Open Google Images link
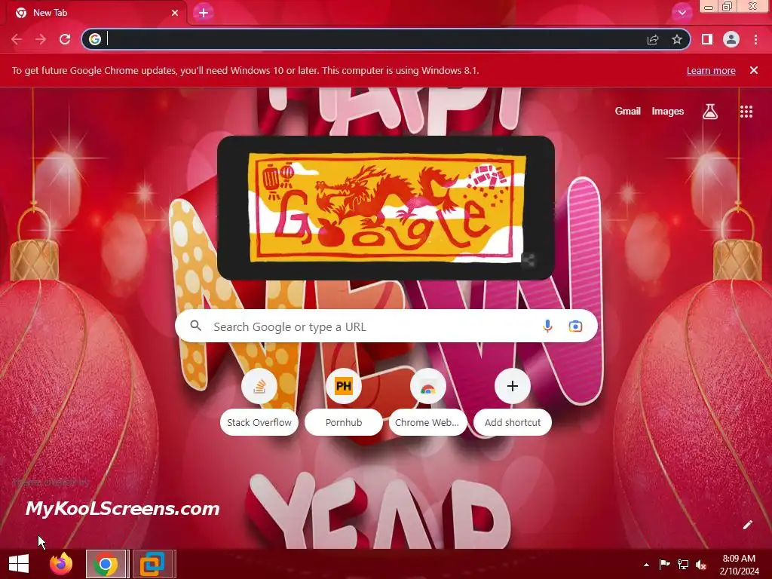The image size is (772, 579). (x=668, y=112)
